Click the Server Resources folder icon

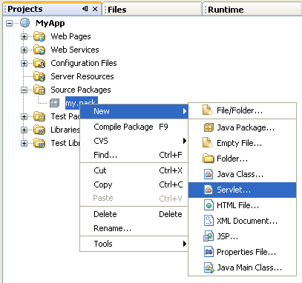pos(39,76)
